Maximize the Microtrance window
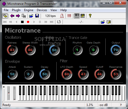 pyautogui.click(x=111, y=3)
